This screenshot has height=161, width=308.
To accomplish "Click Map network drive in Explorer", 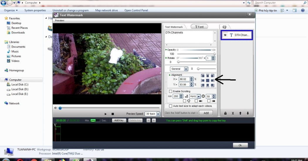I will pyautogui.click(x=106, y=11).
